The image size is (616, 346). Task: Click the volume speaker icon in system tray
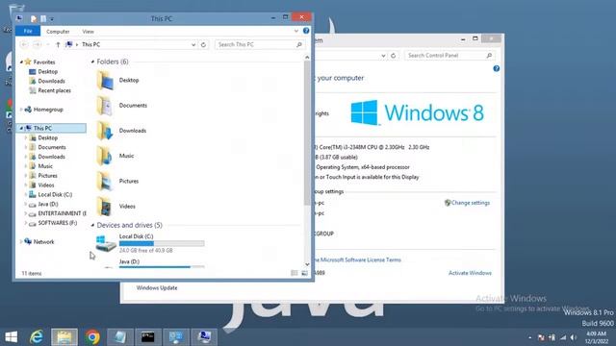click(574, 337)
